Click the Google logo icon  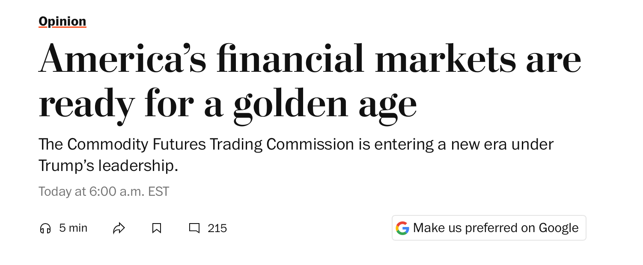402,228
